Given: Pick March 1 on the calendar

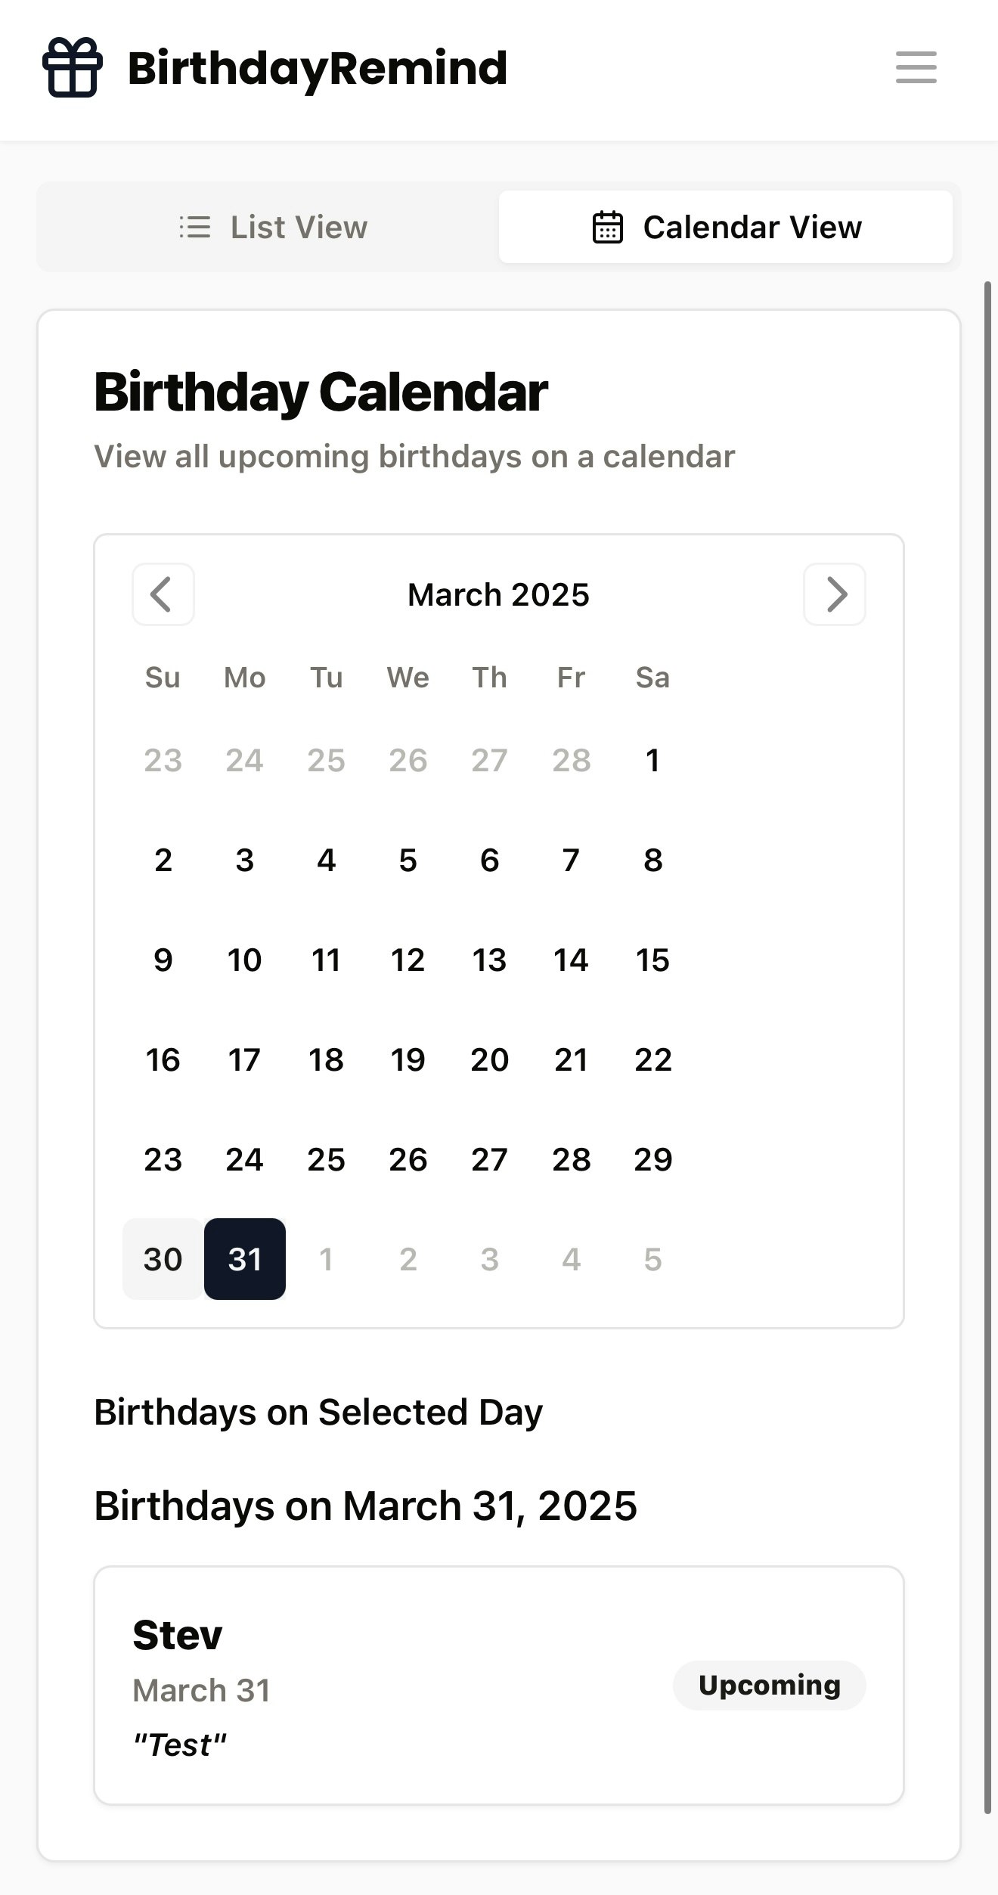Looking at the screenshot, I should click(653, 760).
